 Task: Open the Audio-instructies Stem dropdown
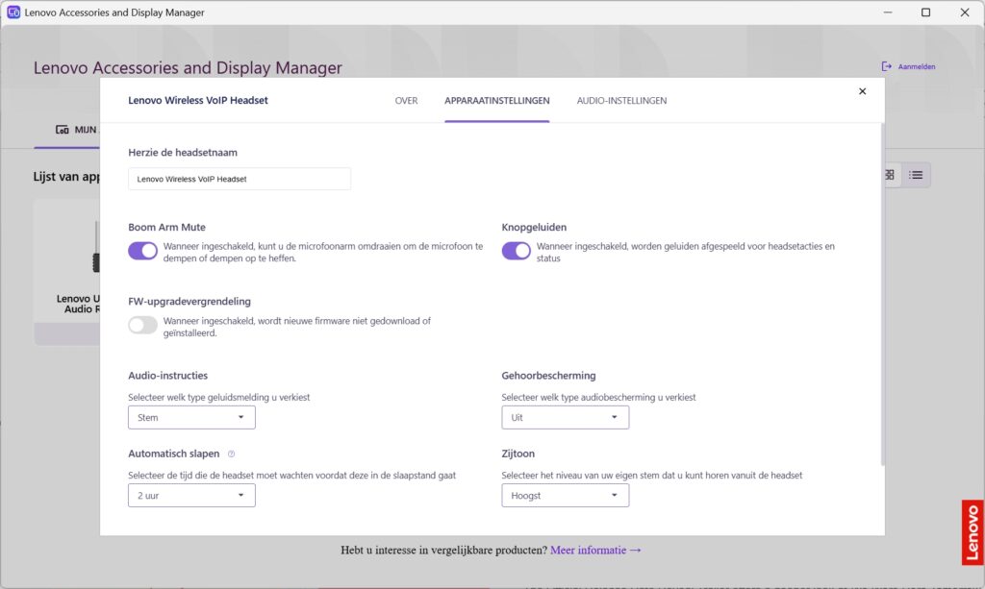point(191,417)
